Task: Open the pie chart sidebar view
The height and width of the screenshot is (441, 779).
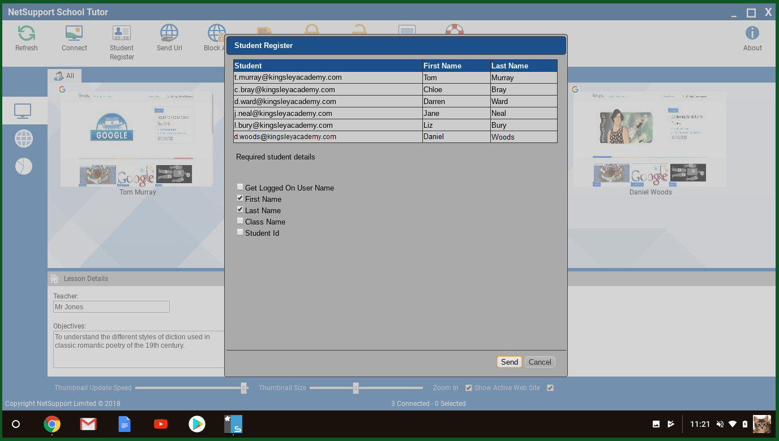Action: pos(24,166)
